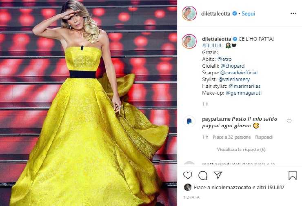Open comments via the speech bubble icon
This screenshot has height=206, width=302.
pos(203,175)
